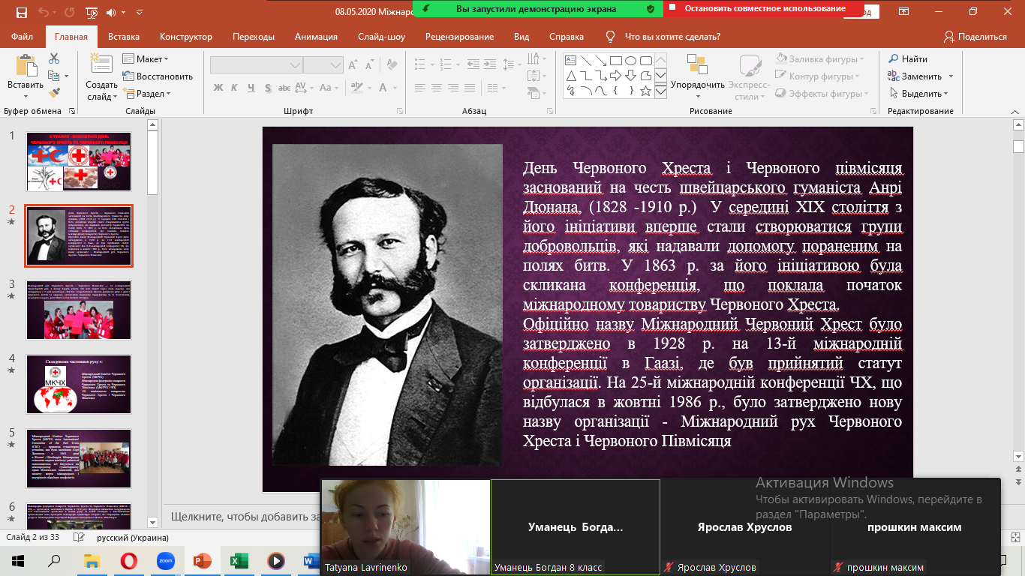
Task: Expand the shapes gallery with the More arrow
Action: (x=660, y=91)
